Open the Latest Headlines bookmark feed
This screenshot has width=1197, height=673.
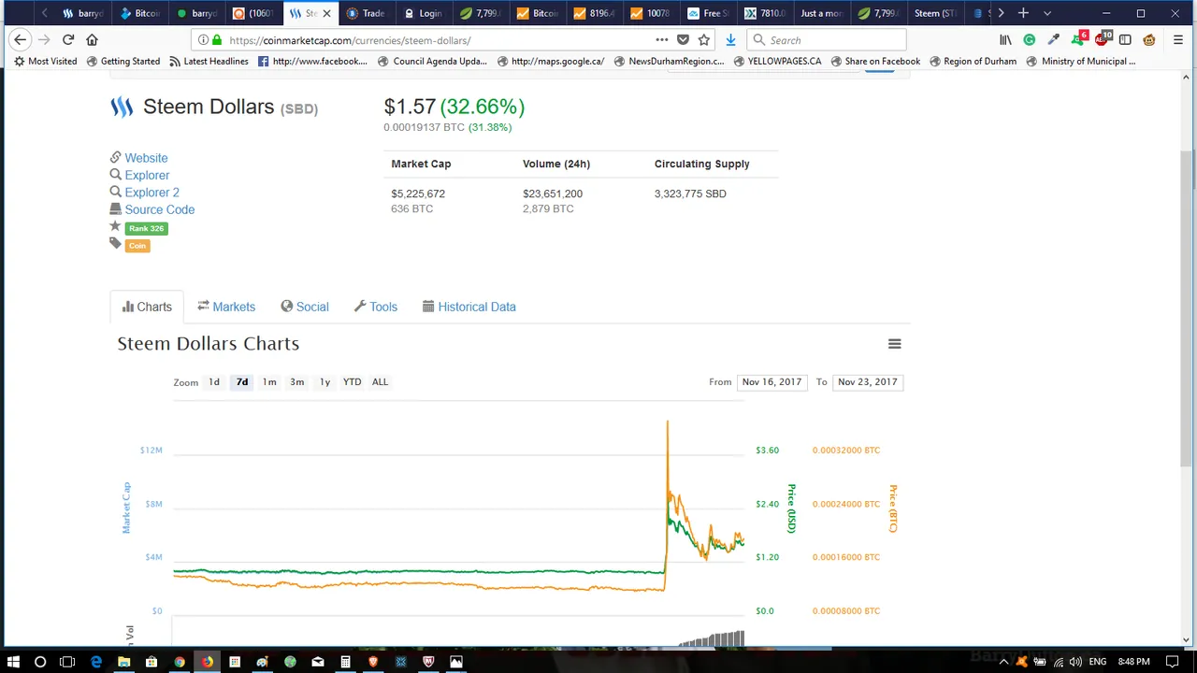click(209, 62)
